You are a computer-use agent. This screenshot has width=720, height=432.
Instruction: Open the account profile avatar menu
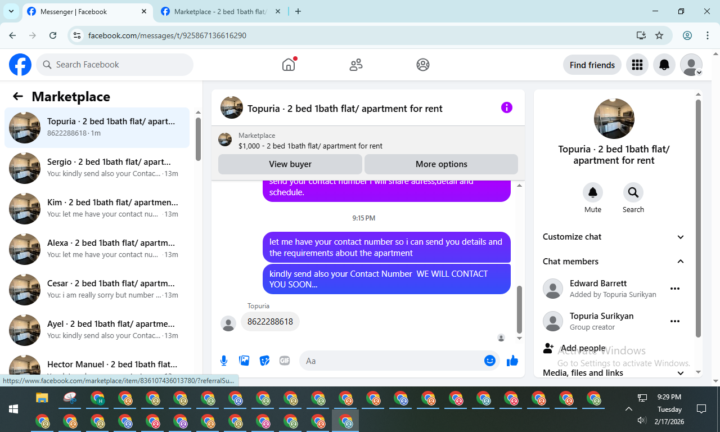point(691,65)
